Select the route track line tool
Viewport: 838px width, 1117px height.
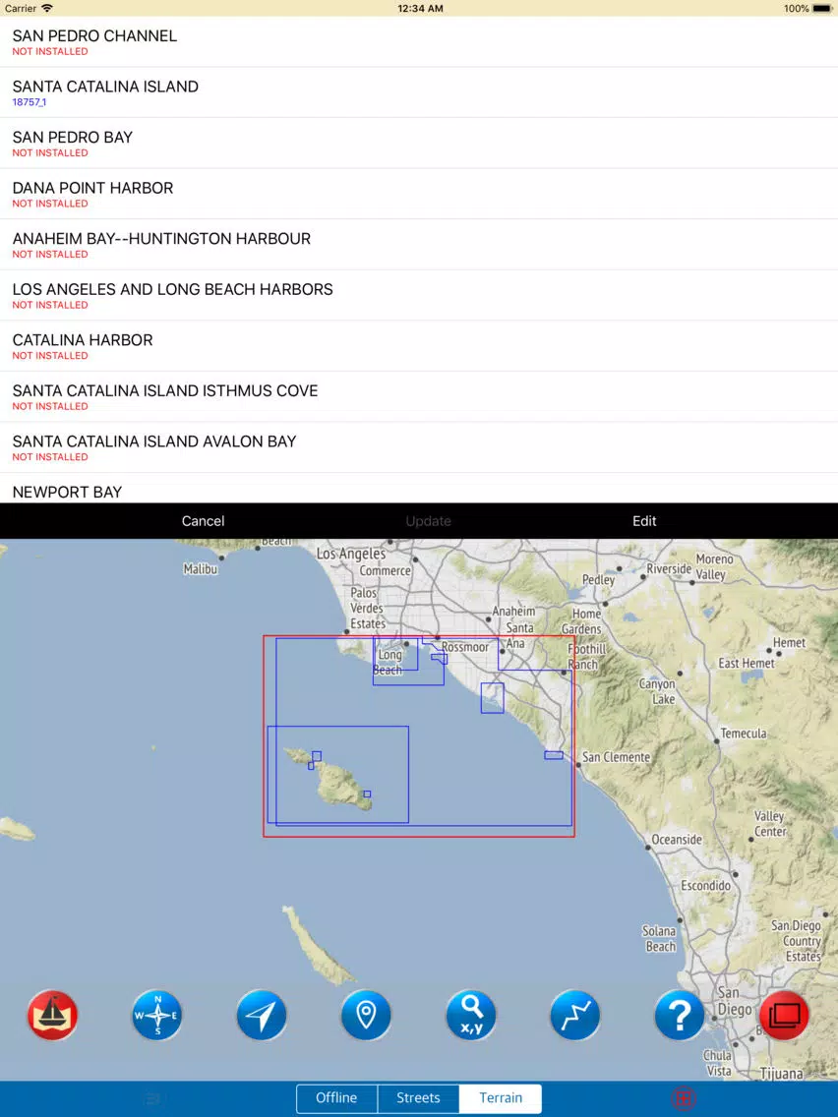coord(575,1015)
